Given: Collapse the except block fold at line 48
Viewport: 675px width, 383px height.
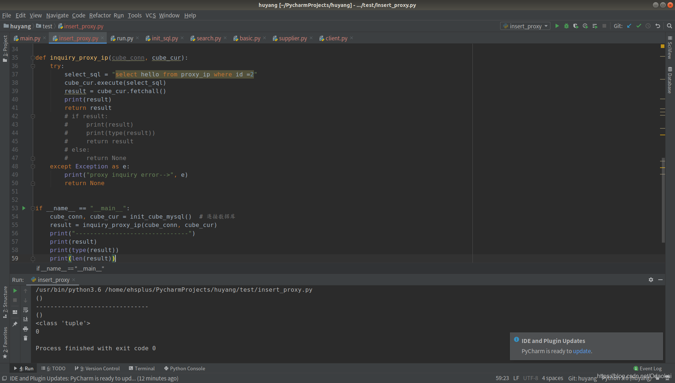Looking at the screenshot, I should [x=33, y=167].
